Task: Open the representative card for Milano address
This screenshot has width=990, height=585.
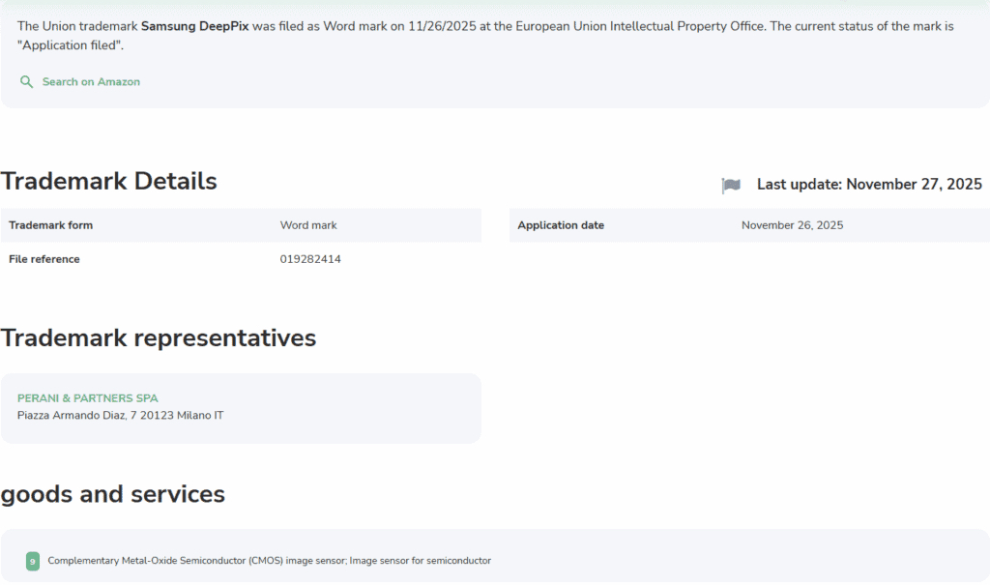Action: [241, 407]
